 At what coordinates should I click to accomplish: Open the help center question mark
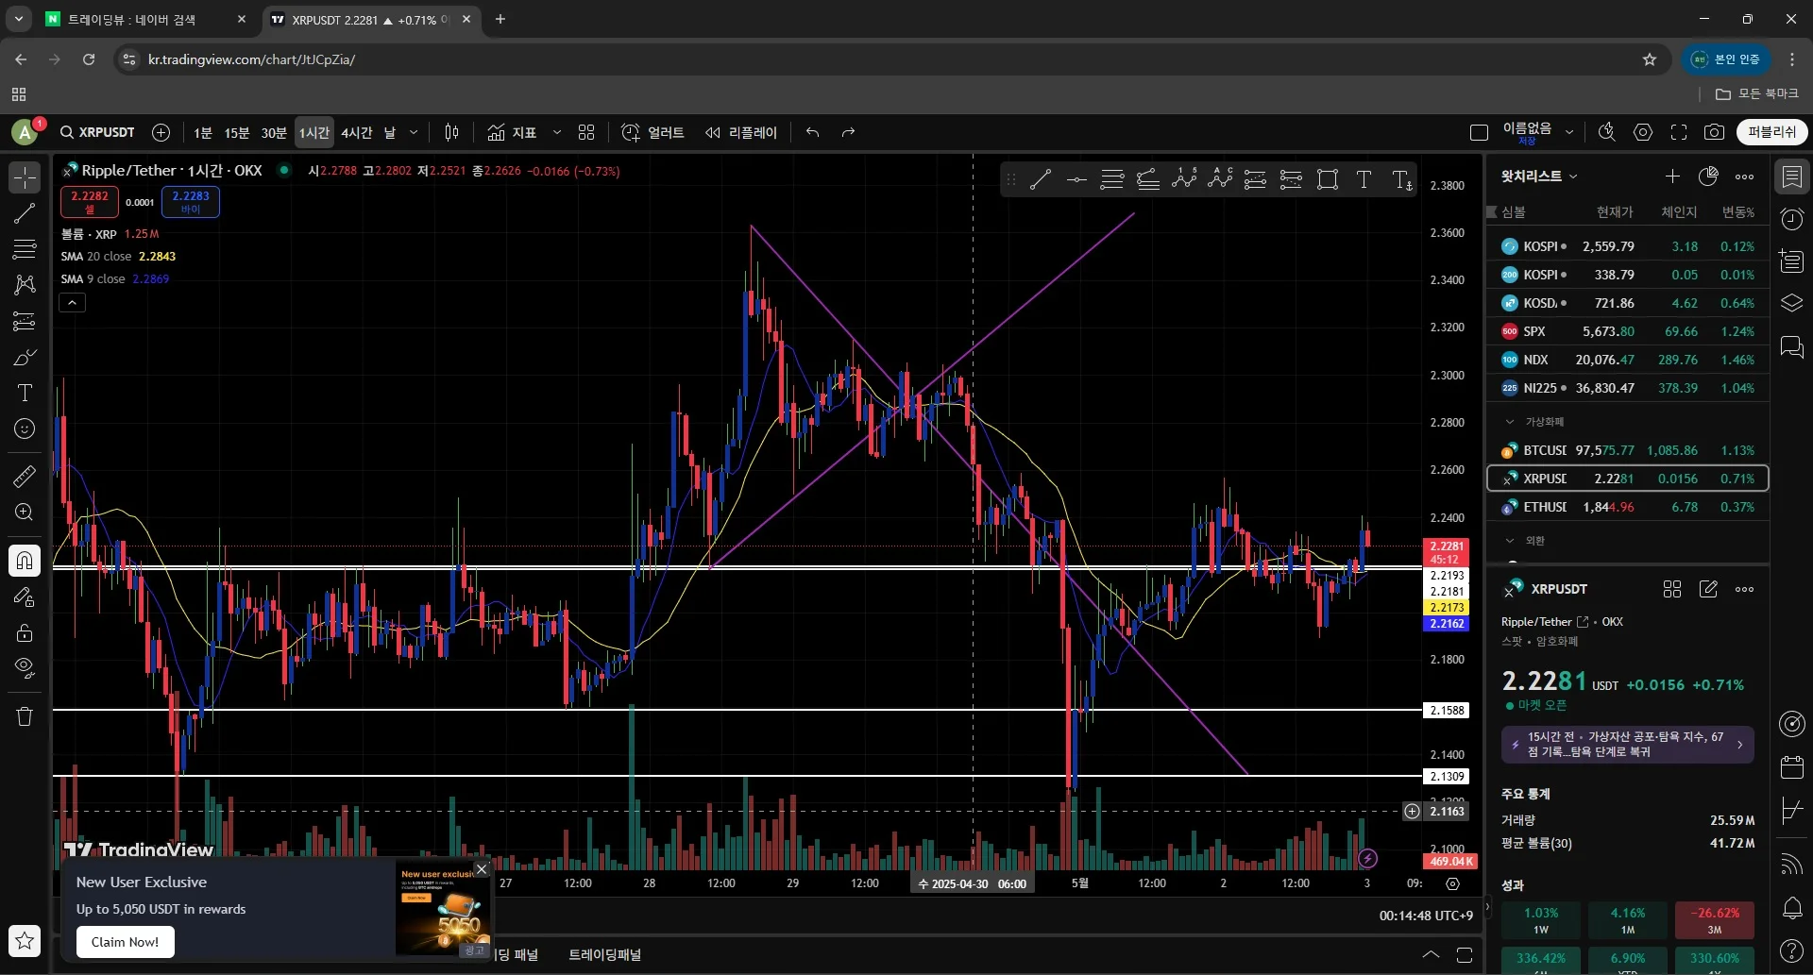1791,950
